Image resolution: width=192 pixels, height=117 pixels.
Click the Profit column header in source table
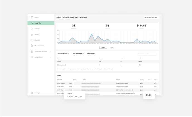(140, 58)
